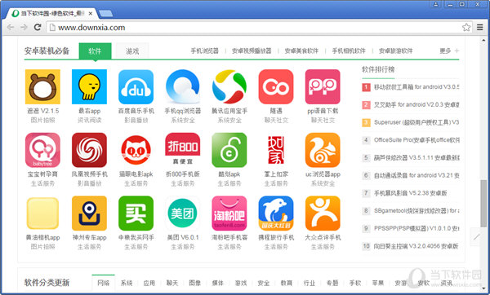Screen dimensions: 490x295
Task: Select the 图像 category tab
Action: tap(195, 283)
